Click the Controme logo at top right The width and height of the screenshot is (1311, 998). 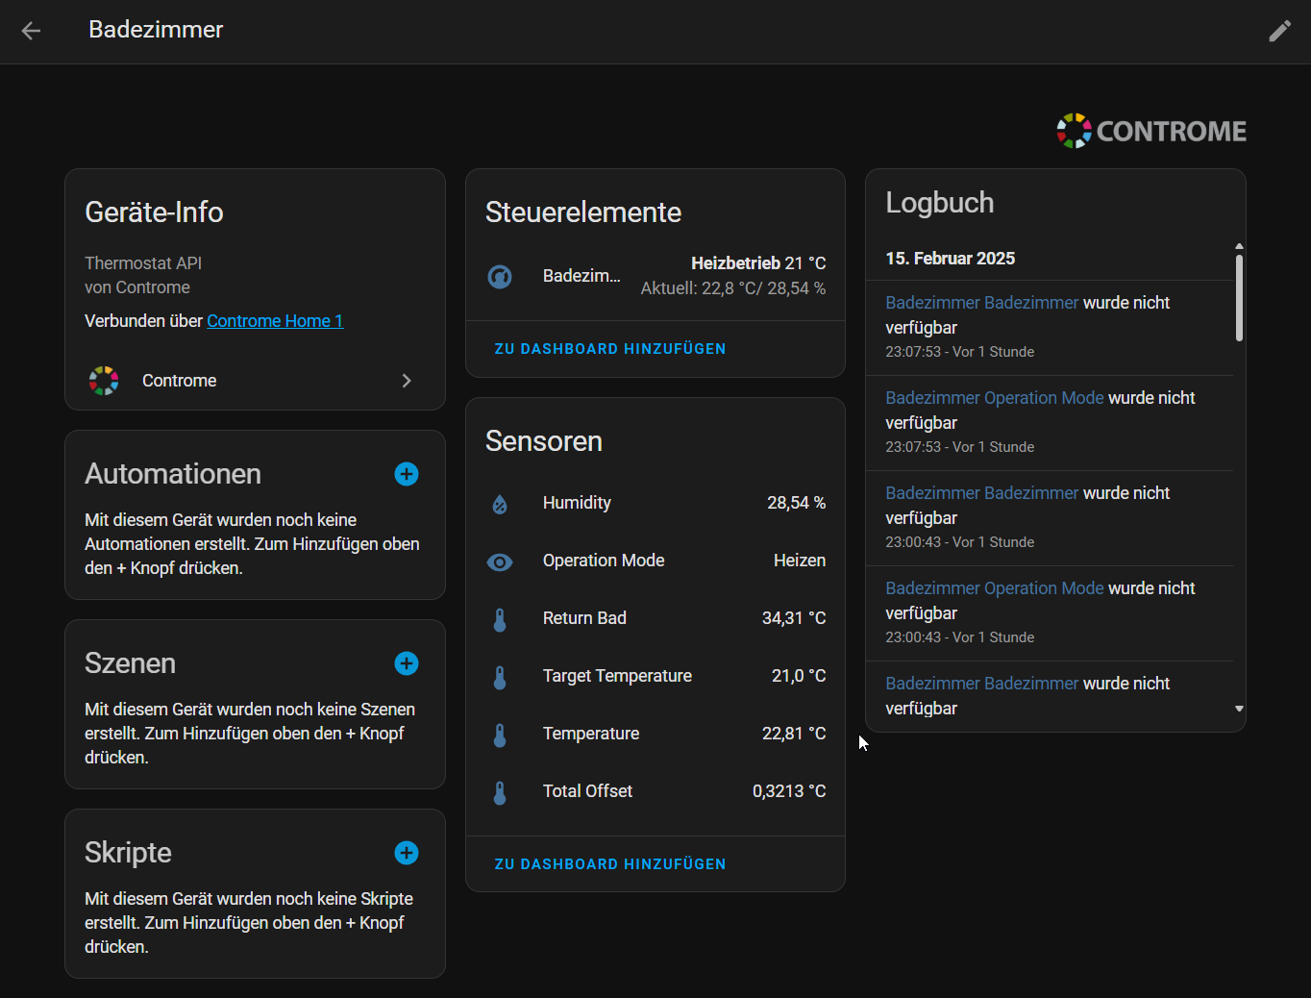[x=1150, y=131]
